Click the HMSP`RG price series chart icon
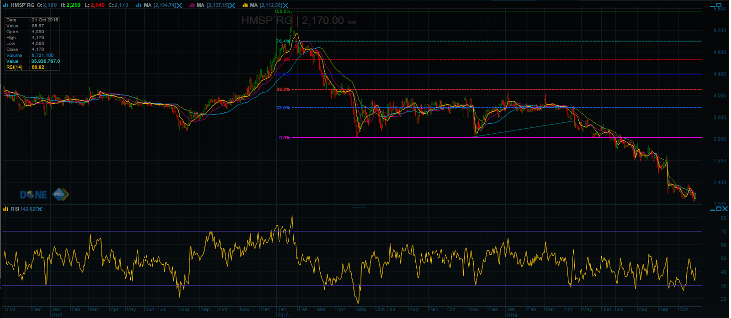 click(5, 5)
